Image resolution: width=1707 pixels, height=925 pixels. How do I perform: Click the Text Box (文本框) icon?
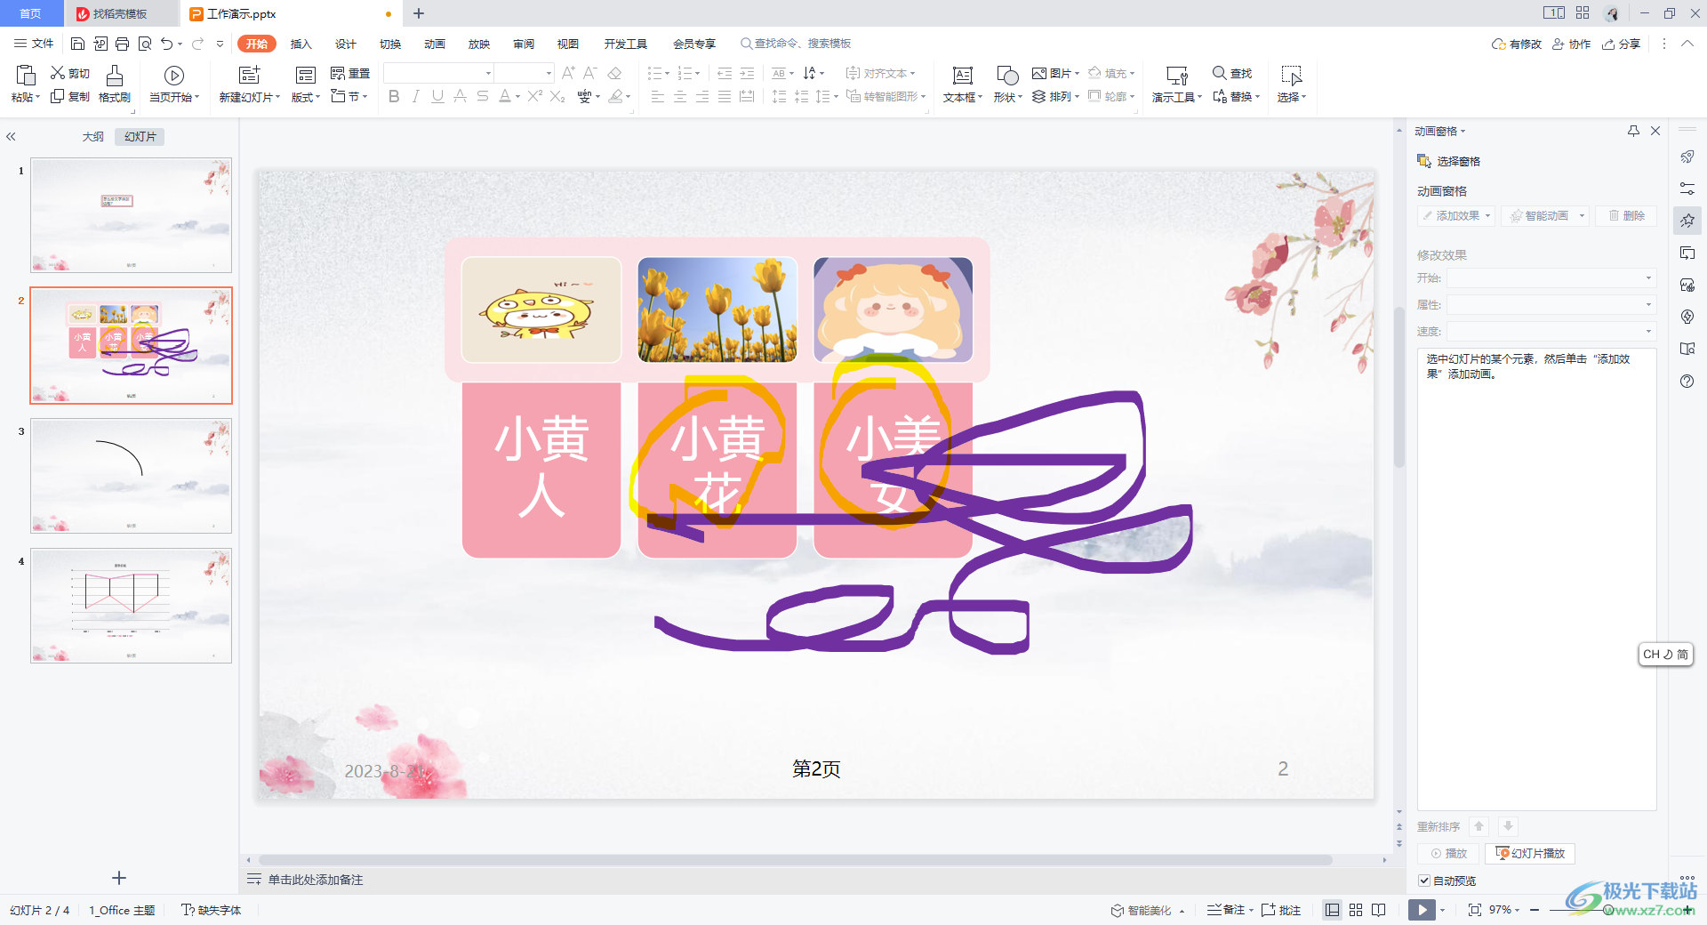962,76
